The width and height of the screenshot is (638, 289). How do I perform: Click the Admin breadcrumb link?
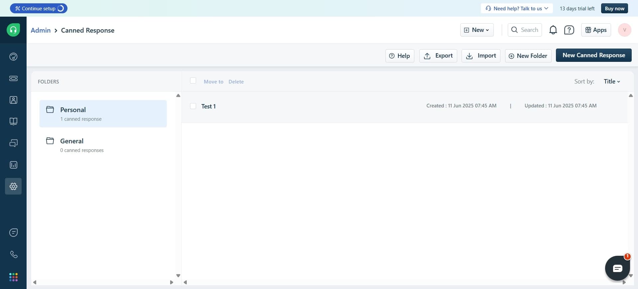pos(41,30)
